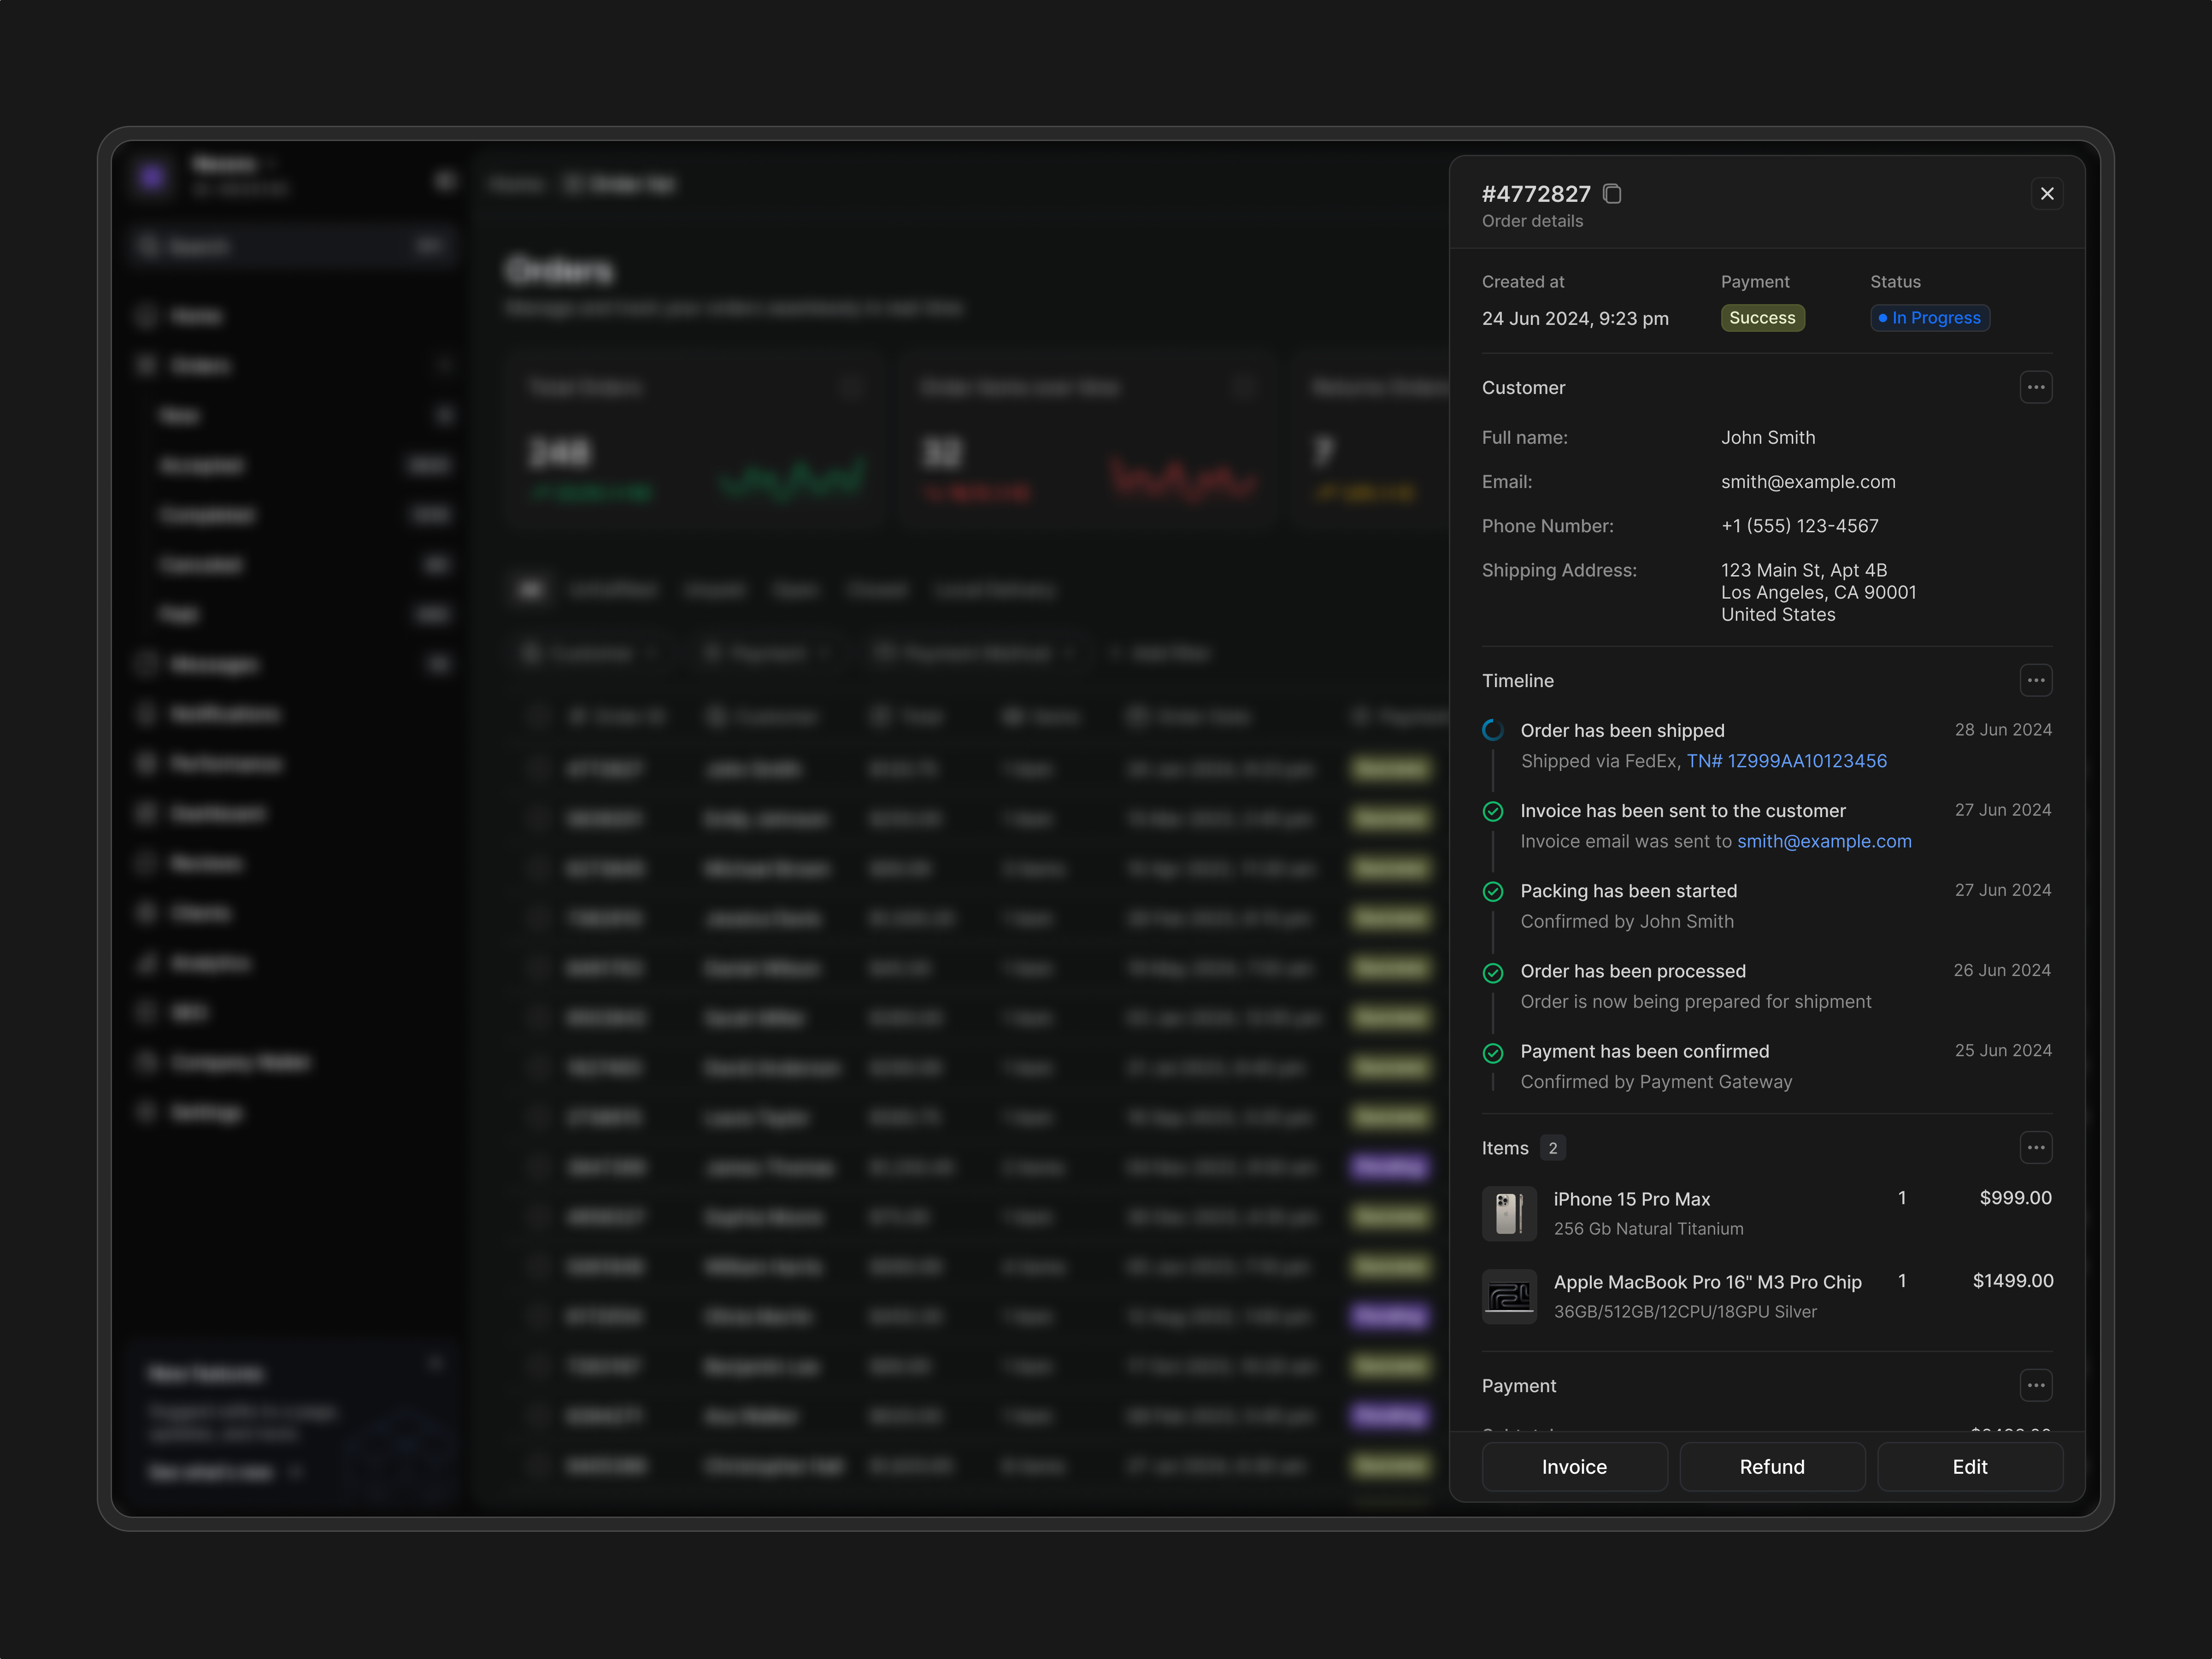This screenshot has width=2212, height=1659.
Task: Click the spinner icon on 'Order has been shipped'
Action: pos(1493,730)
